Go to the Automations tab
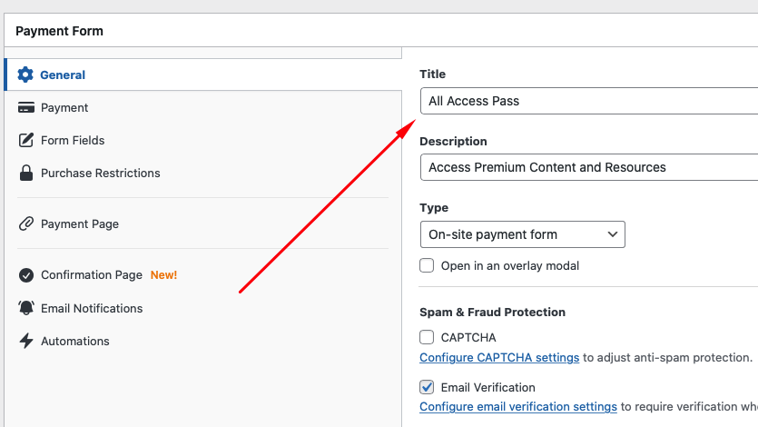This screenshot has width=758, height=427. (x=75, y=341)
